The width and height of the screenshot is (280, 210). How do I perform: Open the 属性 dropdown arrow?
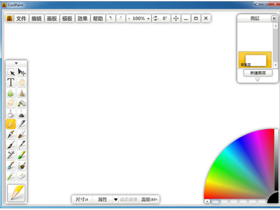click(x=115, y=199)
